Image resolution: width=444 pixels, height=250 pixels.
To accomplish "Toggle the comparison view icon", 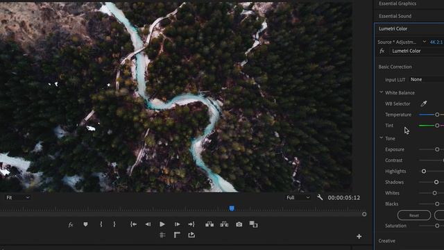I will pos(253,224).
